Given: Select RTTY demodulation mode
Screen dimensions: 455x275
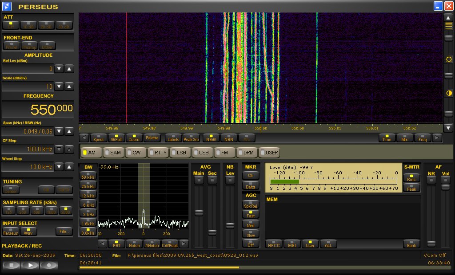Looking at the screenshot, I should pyautogui.click(x=158, y=153).
